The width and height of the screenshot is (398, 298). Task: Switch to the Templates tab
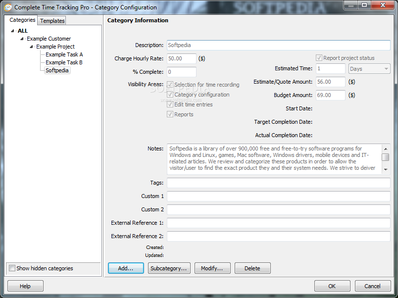coord(52,21)
